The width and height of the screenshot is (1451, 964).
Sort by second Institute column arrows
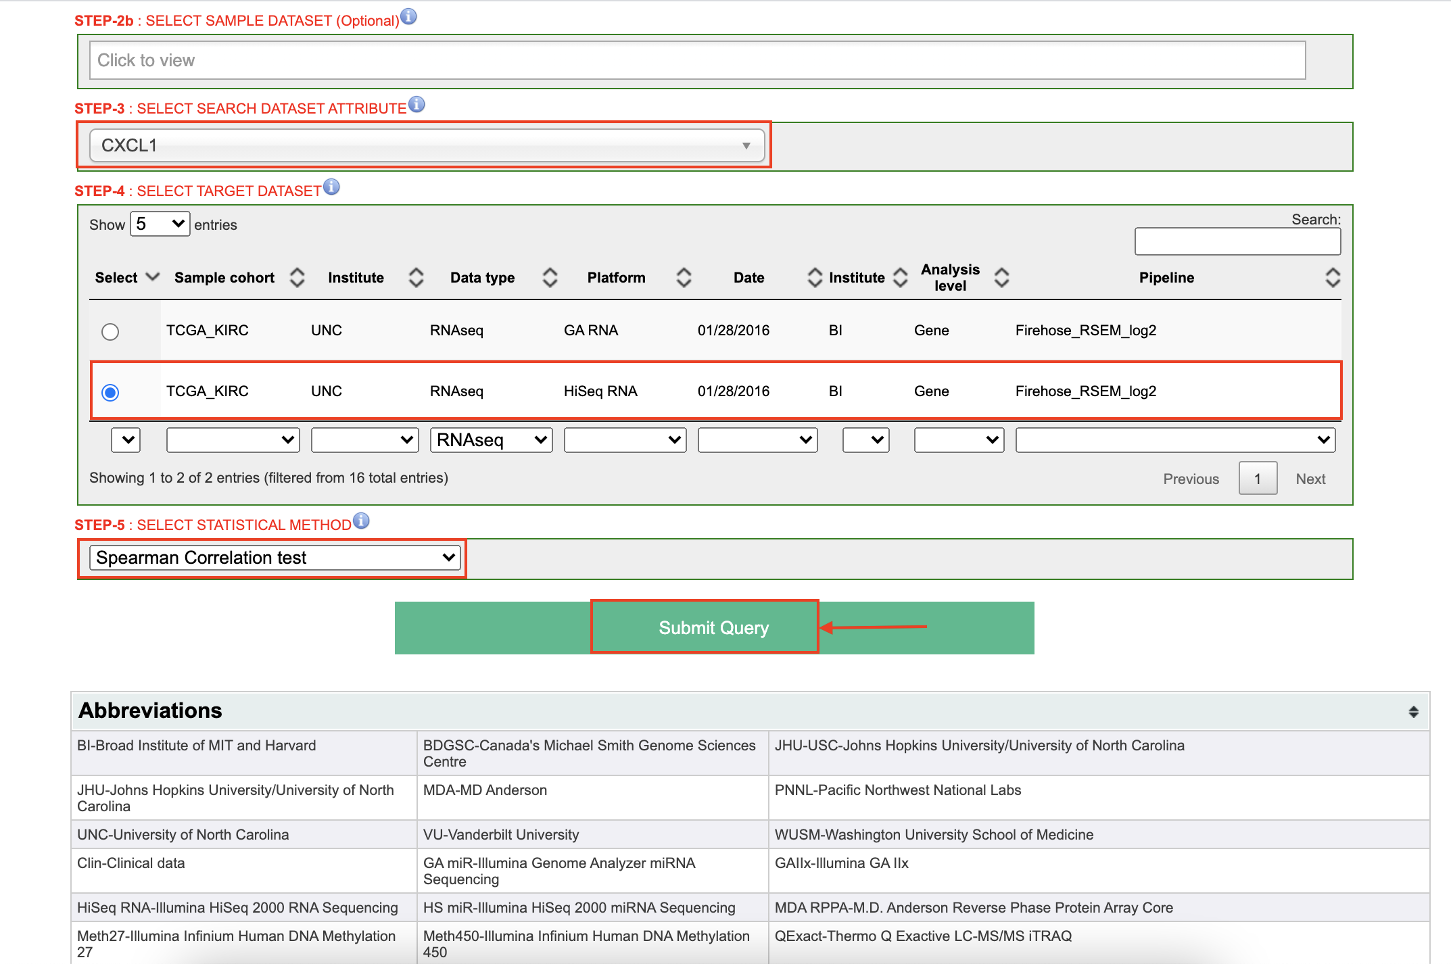coord(900,278)
